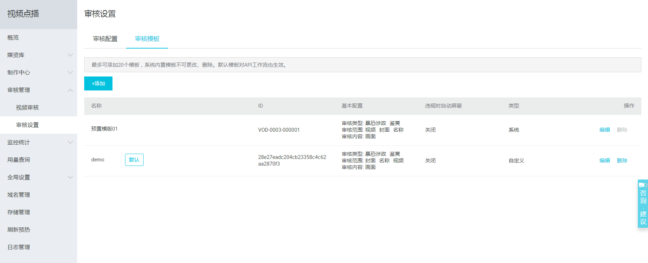This screenshot has width=648, height=263.
Task: Open the 咨询建议 floating widget
Action: [643, 204]
